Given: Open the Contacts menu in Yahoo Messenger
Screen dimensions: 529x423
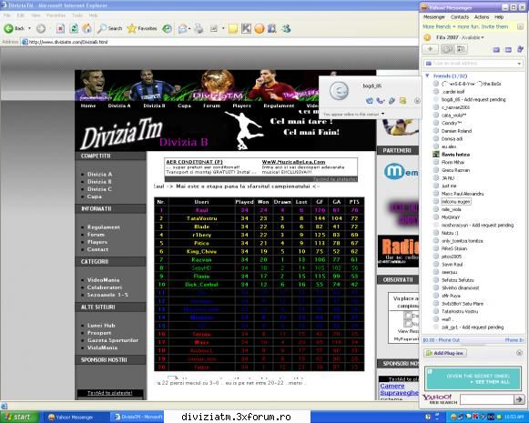Looking at the screenshot, I should (460, 17).
